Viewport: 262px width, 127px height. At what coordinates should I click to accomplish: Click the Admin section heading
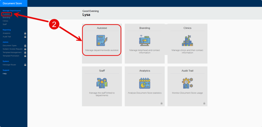[6, 42]
